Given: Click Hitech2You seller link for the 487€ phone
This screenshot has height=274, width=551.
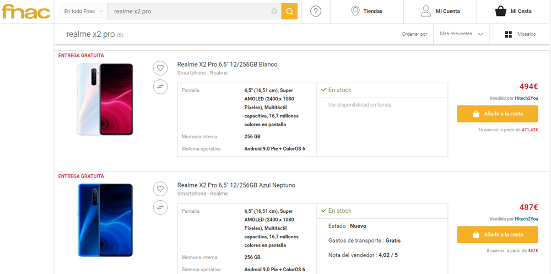Looking at the screenshot, I should 526,219.
